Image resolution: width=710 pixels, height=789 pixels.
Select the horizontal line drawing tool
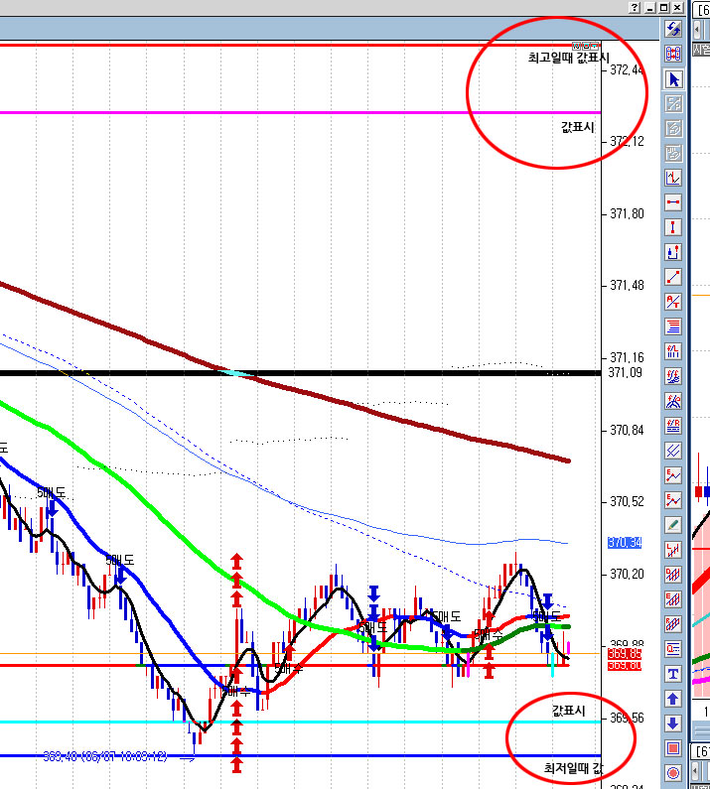[673, 202]
